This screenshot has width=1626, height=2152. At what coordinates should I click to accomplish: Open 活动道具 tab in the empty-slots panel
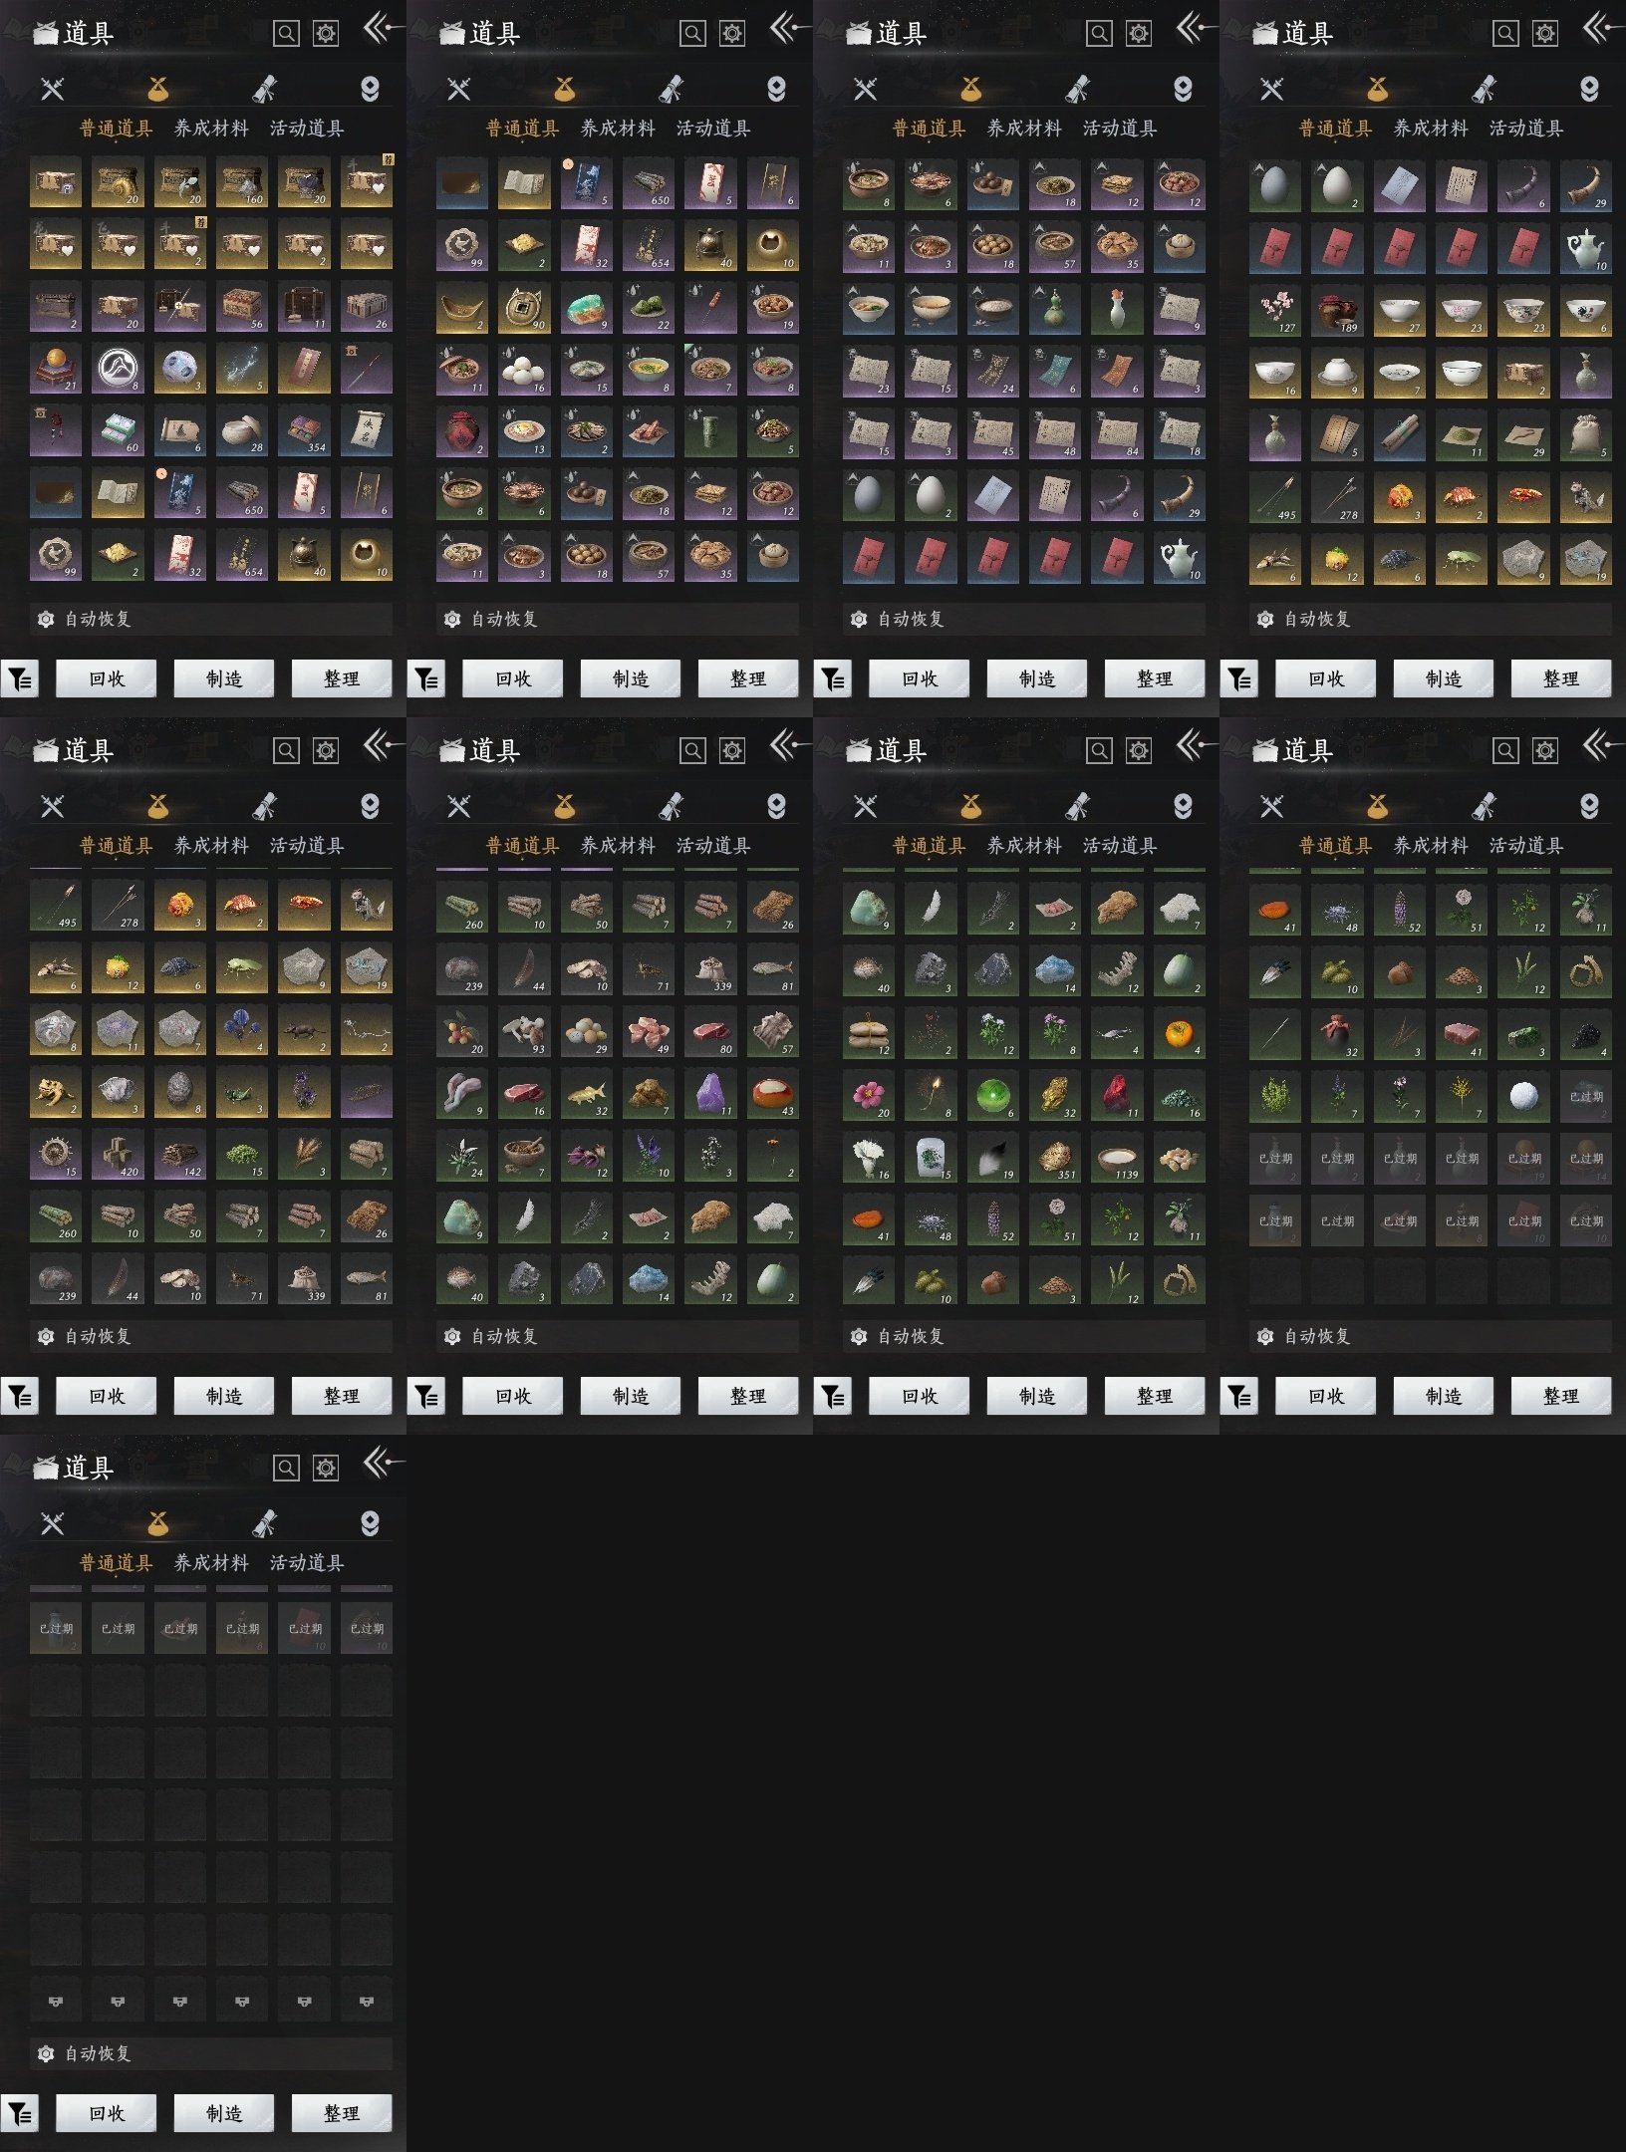coord(307,1562)
